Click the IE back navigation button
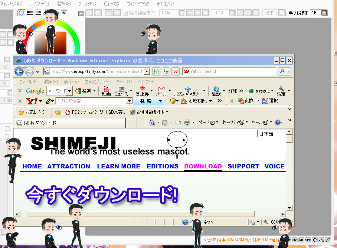The image size is (337, 248). pyautogui.click(x=19, y=71)
